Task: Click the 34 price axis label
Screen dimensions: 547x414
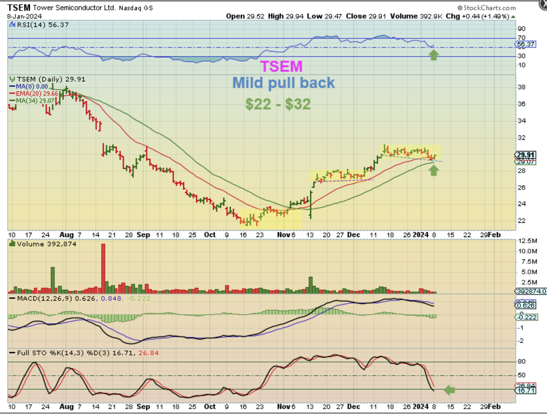Action: 522,121
